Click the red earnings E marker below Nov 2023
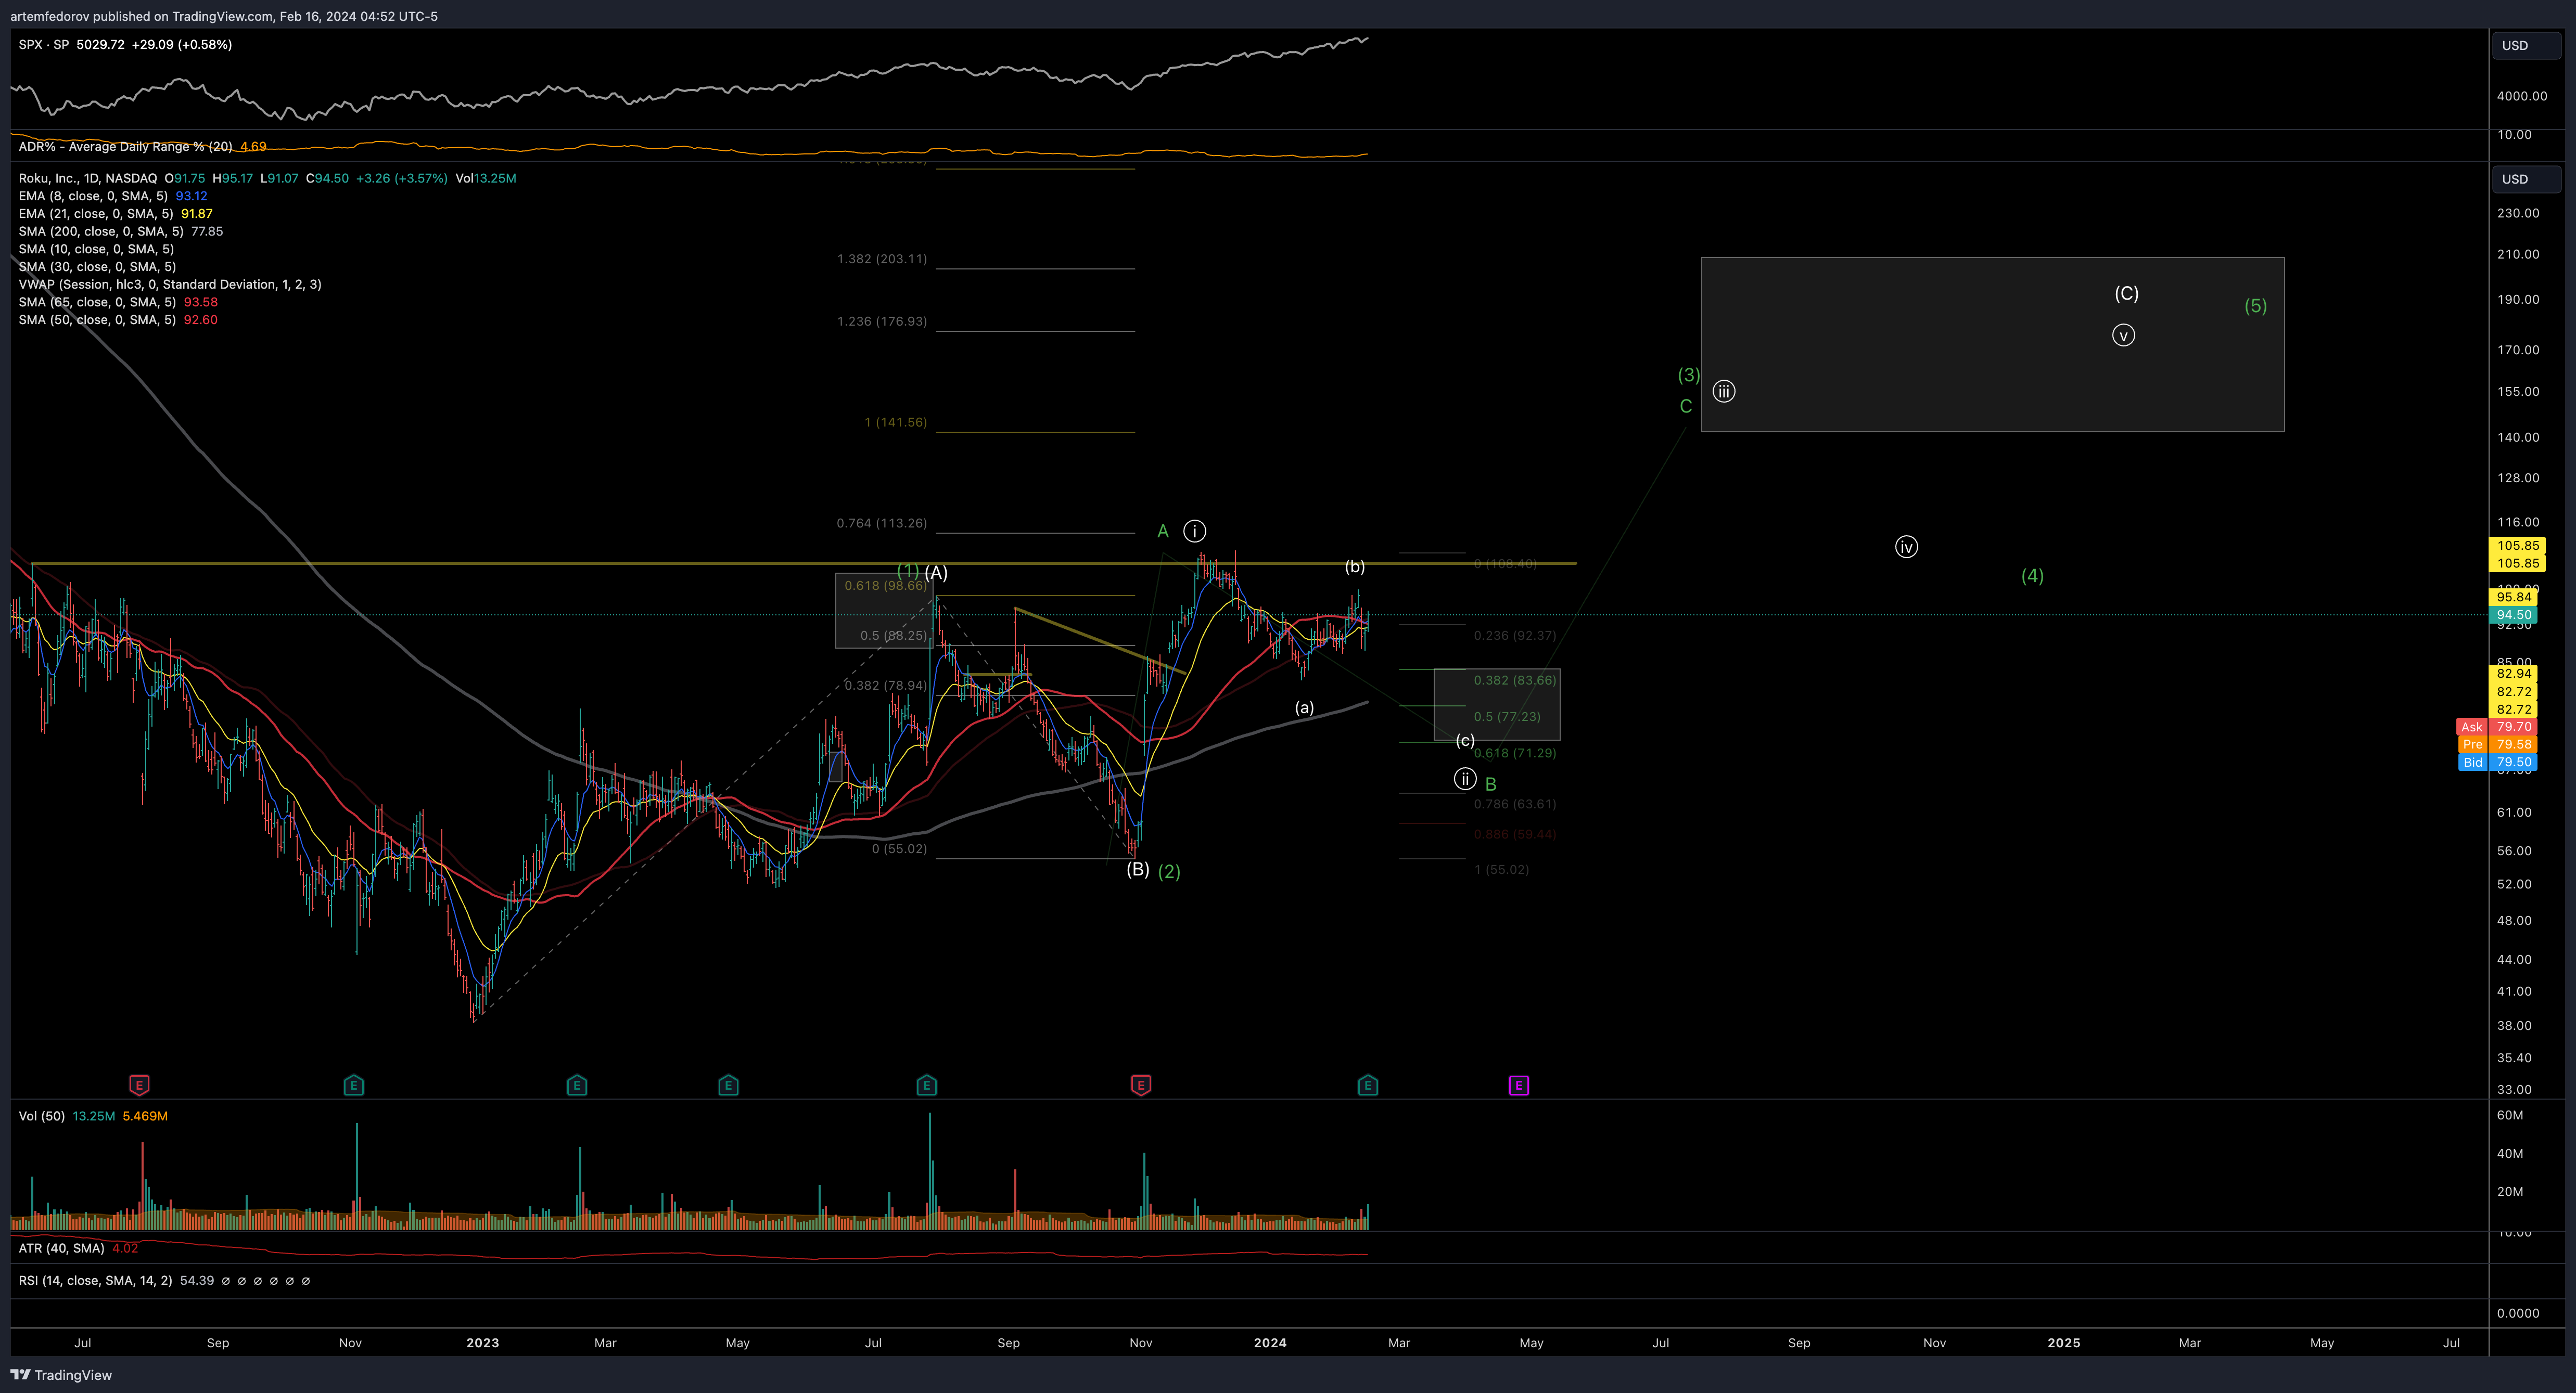This screenshot has width=2576, height=1393. pos(1140,1084)
